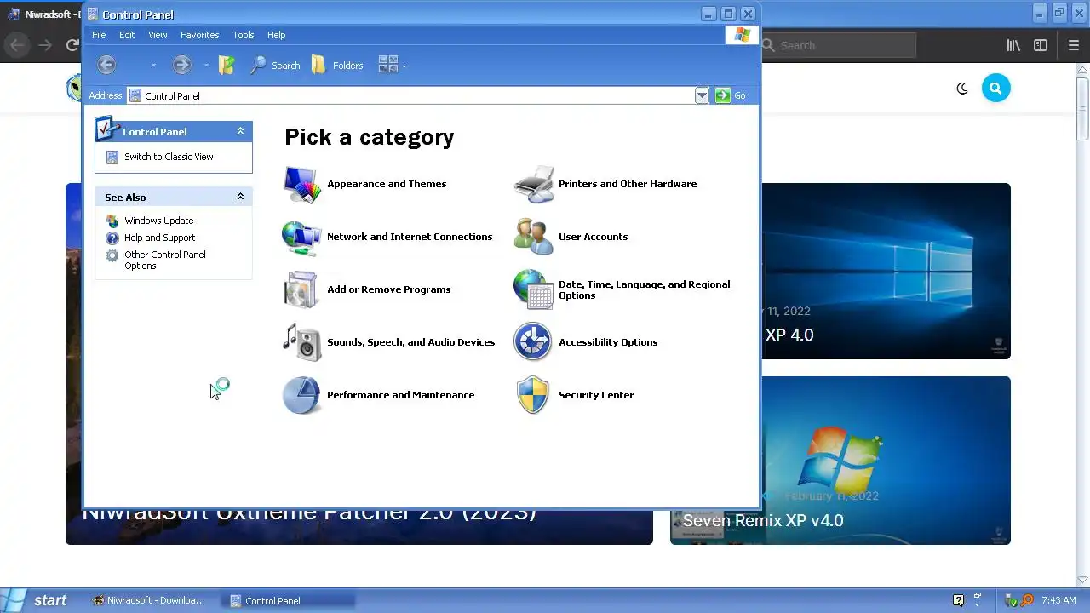This screenshot has width=1090, height=613.
Task: Click the Accessibility Options text link
Action: click(608, 343)
